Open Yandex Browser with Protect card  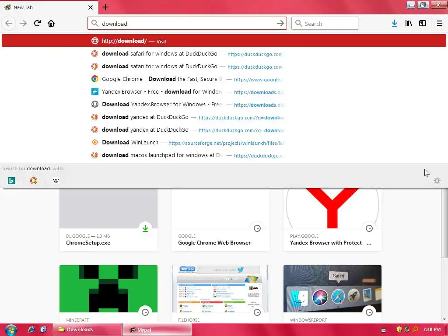332,220
